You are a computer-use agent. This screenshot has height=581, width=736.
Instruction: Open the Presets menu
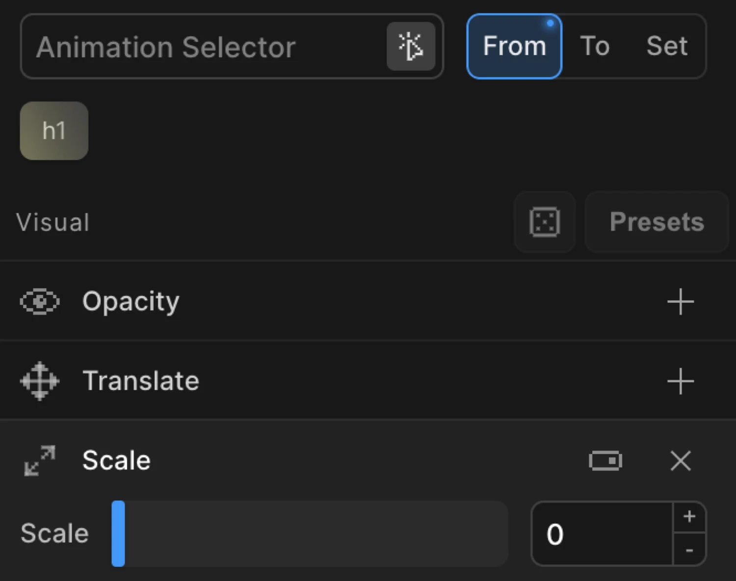point(657,222)
